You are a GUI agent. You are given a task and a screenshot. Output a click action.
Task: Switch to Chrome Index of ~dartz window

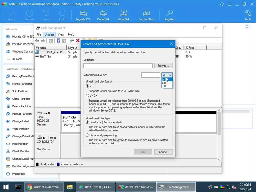tap(44, 187)
